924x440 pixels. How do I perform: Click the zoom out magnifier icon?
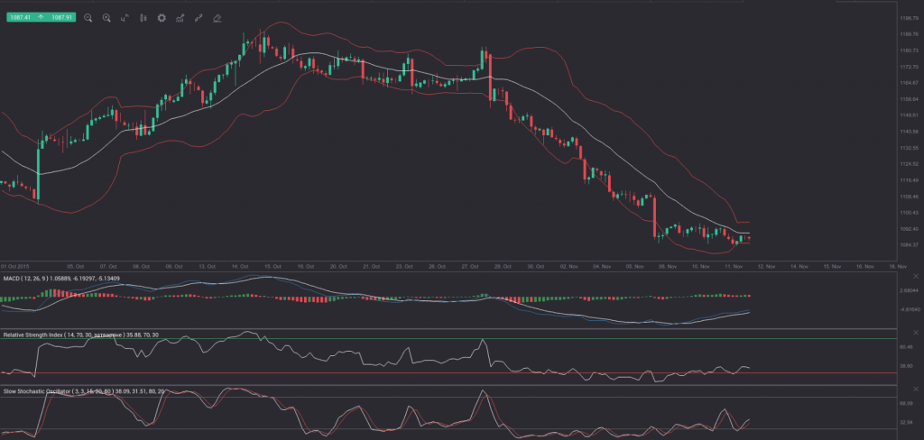(x=88, y=17)
